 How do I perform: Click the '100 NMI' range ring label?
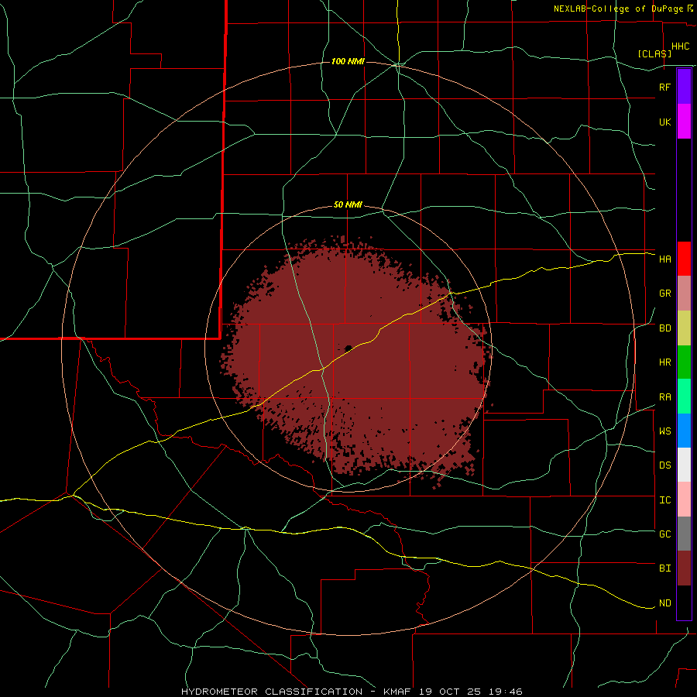[x=348, y=61]
